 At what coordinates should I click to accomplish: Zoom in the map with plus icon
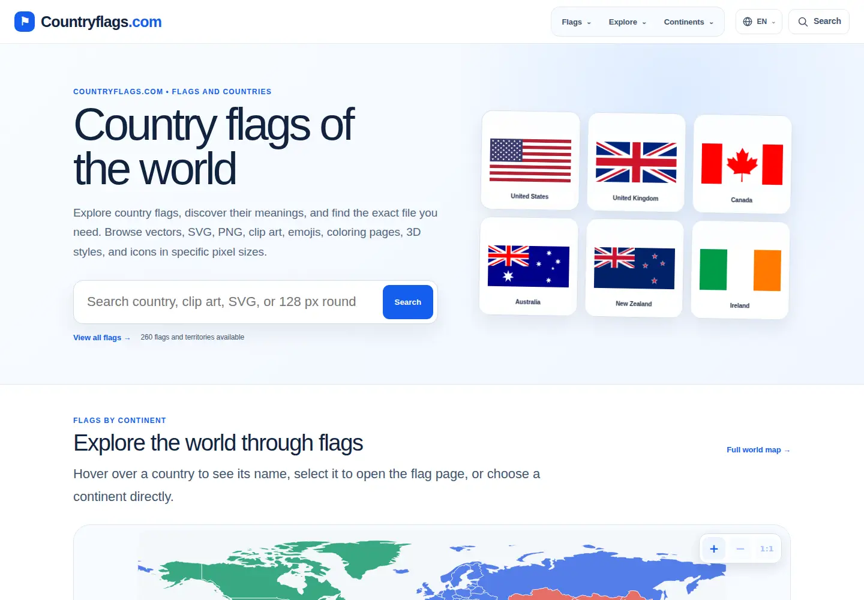coord(714,548)
